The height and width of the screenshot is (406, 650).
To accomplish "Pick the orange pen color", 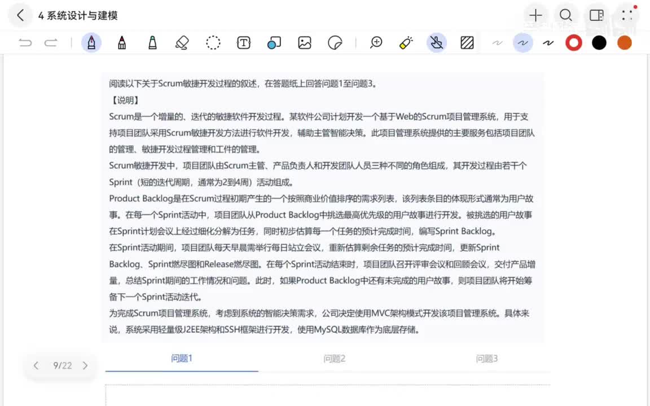I will [624, 43].
